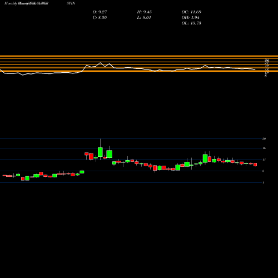Screen dimensions: 278x278
Task: Click the 'OH: 1.94' value
Action: coord(190,18)
